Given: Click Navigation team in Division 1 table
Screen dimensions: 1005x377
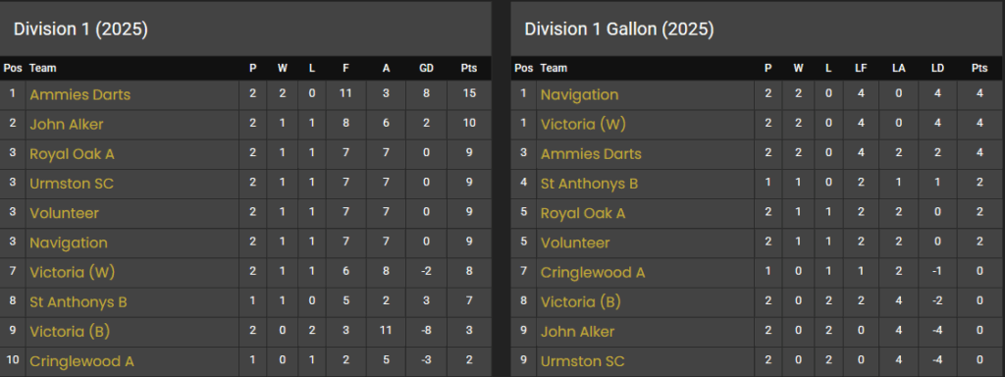Looking at the screenshot, I should (69, 243).
